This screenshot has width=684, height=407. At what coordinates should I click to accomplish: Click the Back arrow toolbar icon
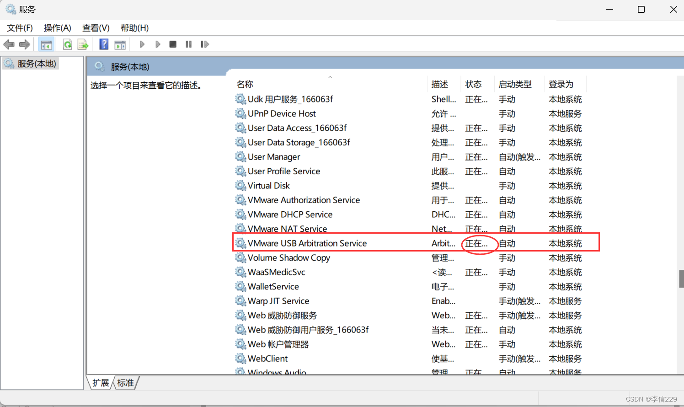click(x=9, y=44)
